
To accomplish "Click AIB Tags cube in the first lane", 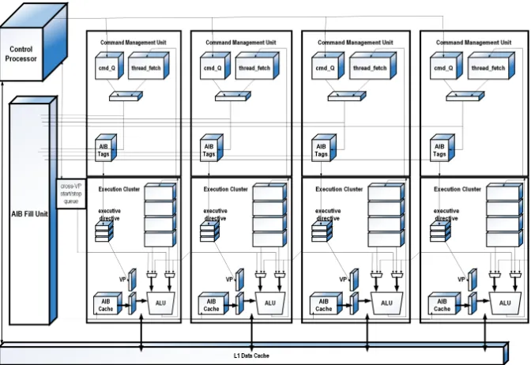I will click(x=106, y=148).
